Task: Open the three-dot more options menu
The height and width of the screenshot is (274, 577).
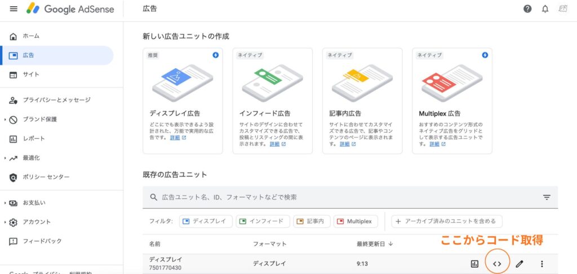Action: (x=542, y=263)
